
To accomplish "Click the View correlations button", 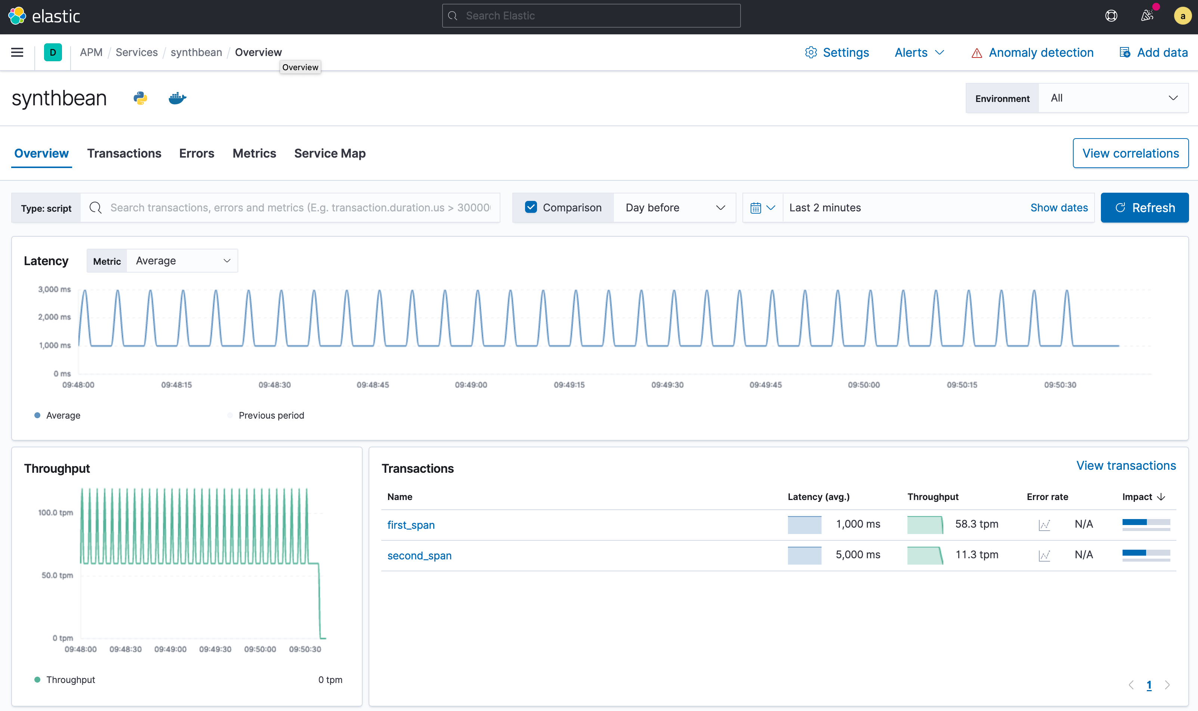I will tap(1130, 153).
